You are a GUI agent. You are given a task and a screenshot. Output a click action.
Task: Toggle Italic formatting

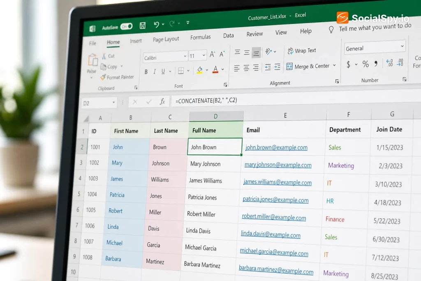click(x=155, y=72)
